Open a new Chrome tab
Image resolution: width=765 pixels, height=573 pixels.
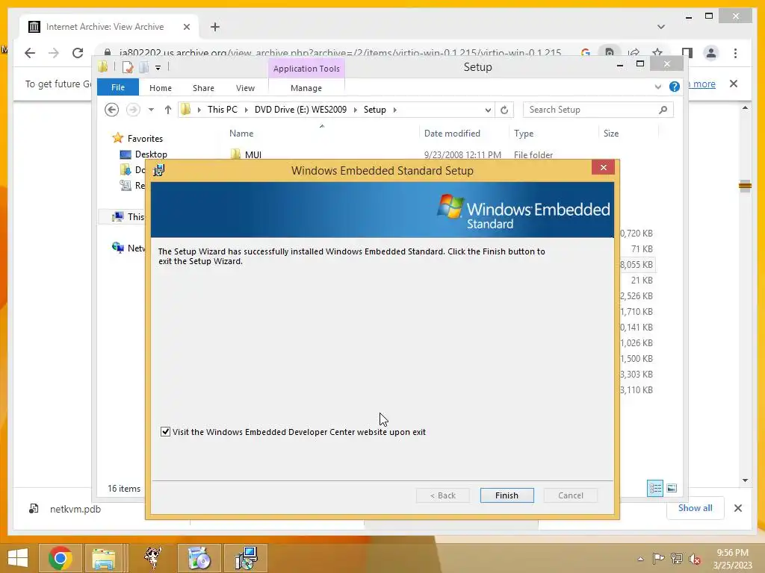click(x=215, y=27)
